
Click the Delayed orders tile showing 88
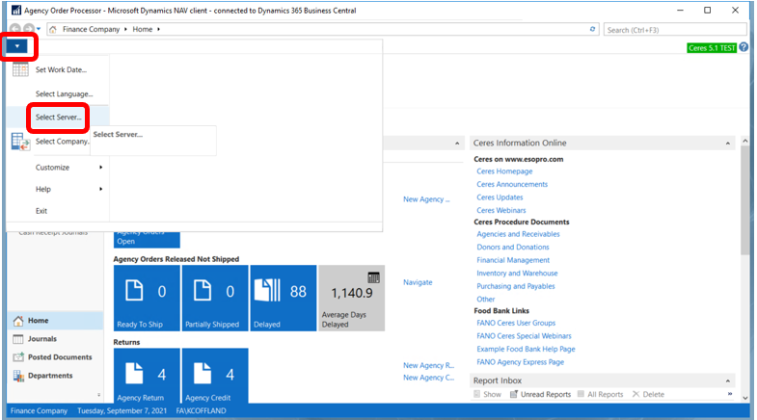283,299
